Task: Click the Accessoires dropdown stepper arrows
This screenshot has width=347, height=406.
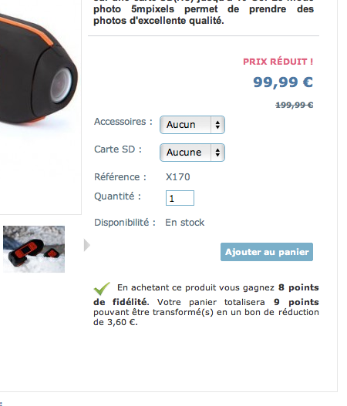Action: 217,125
